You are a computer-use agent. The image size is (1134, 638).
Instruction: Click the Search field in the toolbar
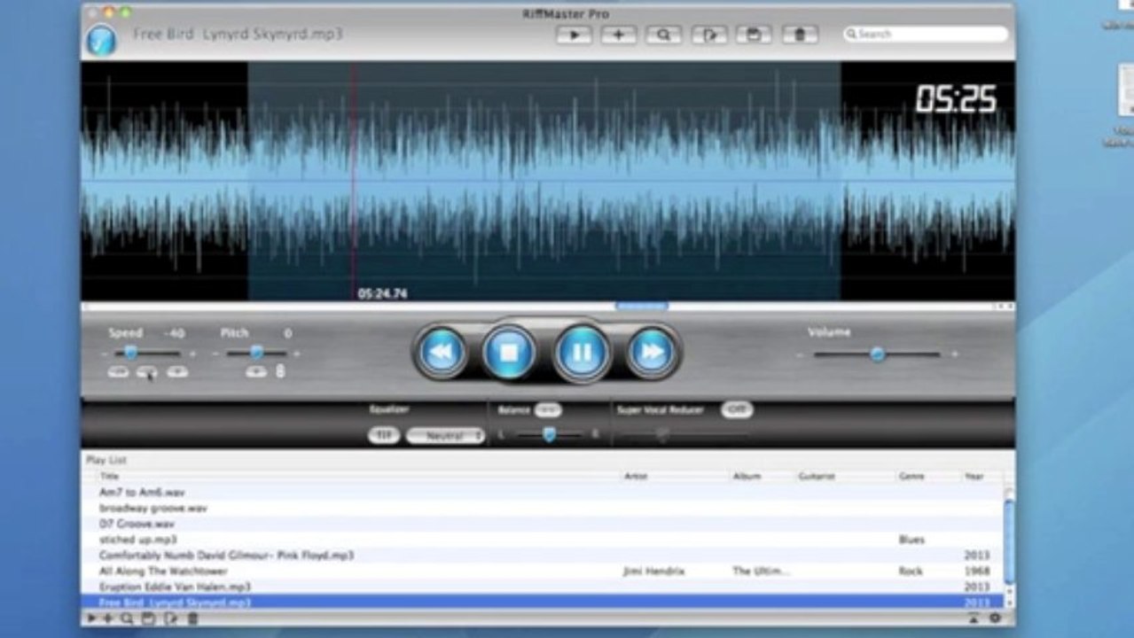926,34
